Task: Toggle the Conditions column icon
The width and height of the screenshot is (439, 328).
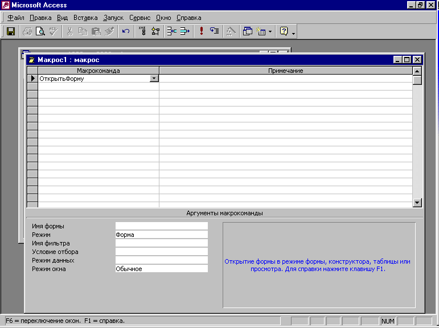Action: [155, 31]
